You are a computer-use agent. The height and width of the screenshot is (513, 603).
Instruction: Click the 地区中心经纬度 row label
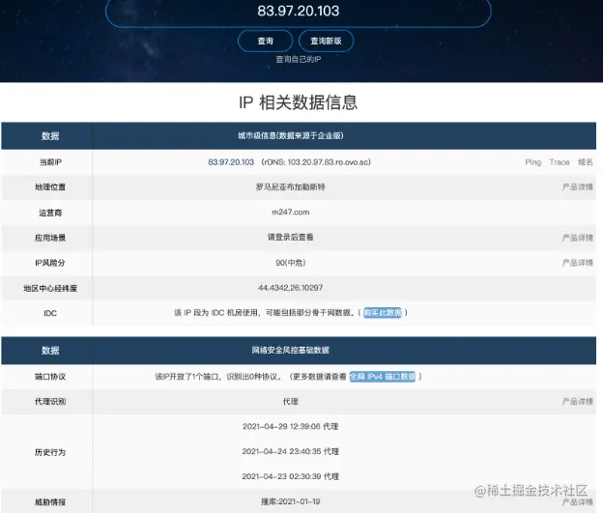50,288
